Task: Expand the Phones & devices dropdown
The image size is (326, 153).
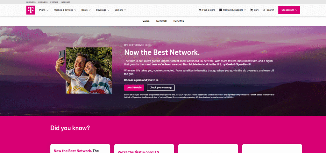Action: (x=65, y=10)
